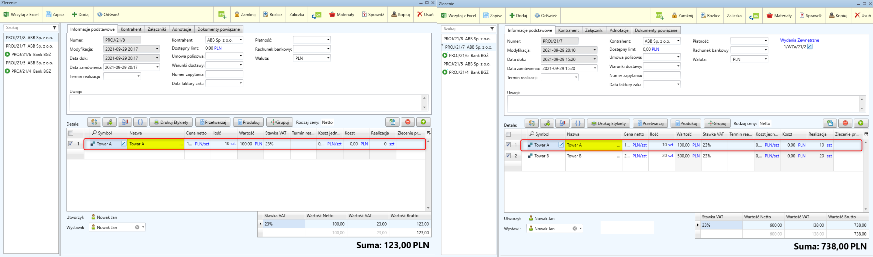
Task: Tick the select-all header checkbox in the PROJ/21/8 grid
Action: (71, 133)
